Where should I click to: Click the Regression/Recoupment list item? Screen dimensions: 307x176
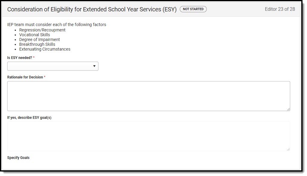(42, 30)
